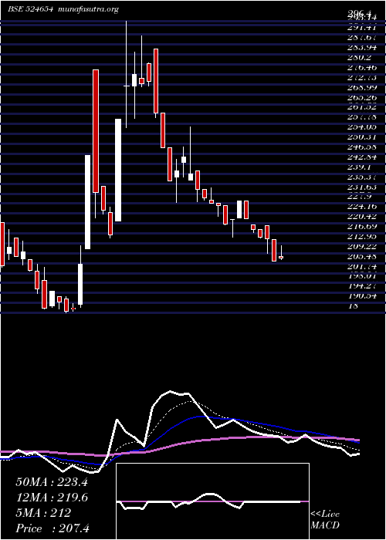Click the 254.05 price axis label

click(x=361, y=127)
